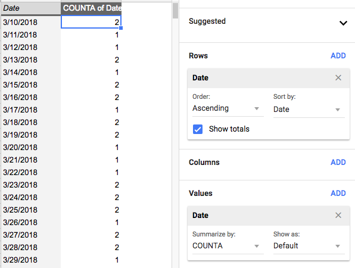Select the count cell for 3/25/2018
355x268 pixels.
(x=91, y=210)
